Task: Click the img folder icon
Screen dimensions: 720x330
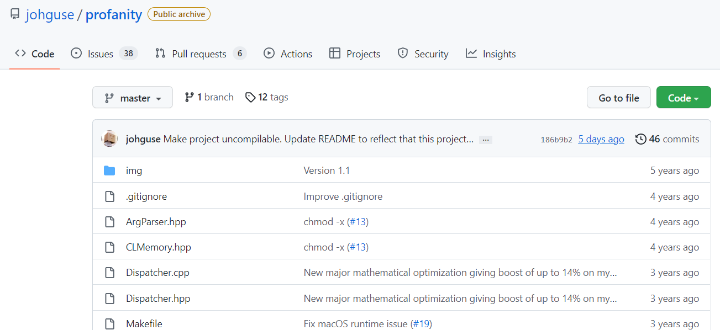Action: 109,171
